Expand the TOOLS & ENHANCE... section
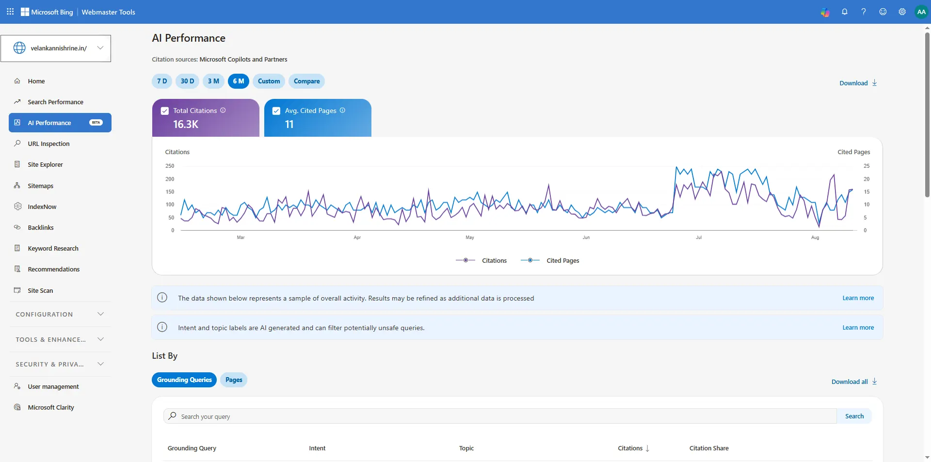 (x=60, y=339)
